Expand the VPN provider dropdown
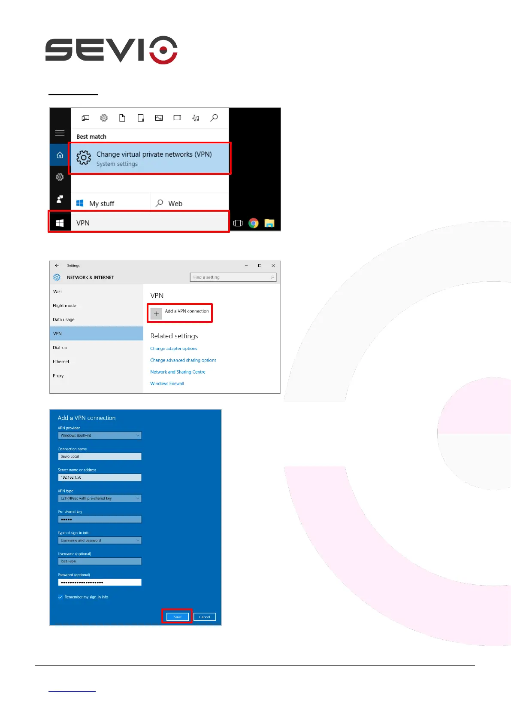 100,435
